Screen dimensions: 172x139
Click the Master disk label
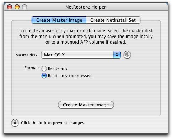pyautogui.click(x=27, y=55)
